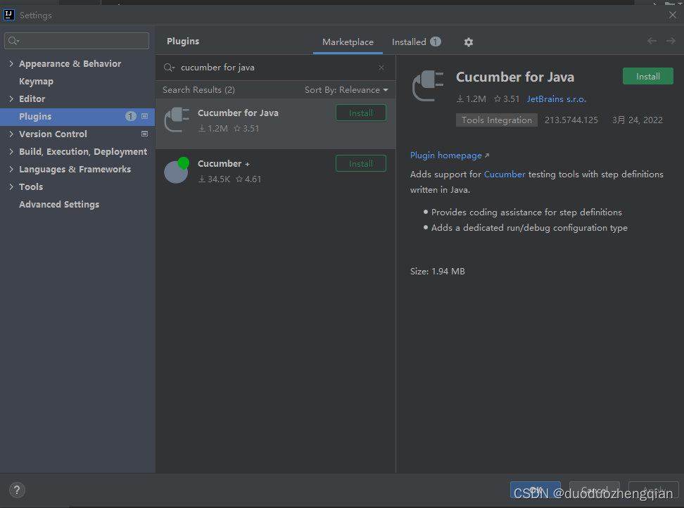This screenshot has width=684, height=508.
Task: Click the Plugins heading text
Action: point(183,41)
